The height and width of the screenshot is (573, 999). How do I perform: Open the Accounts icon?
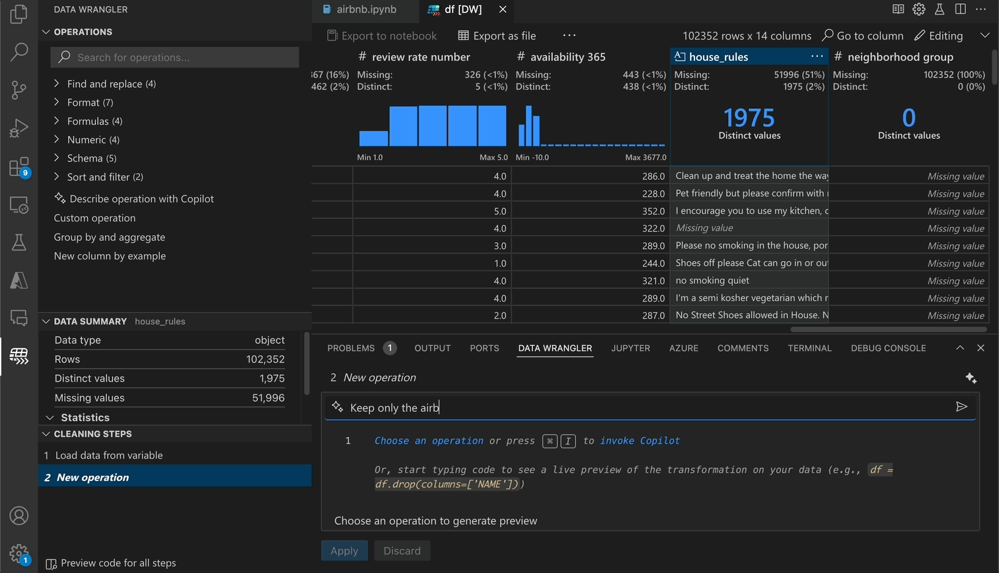19,516
